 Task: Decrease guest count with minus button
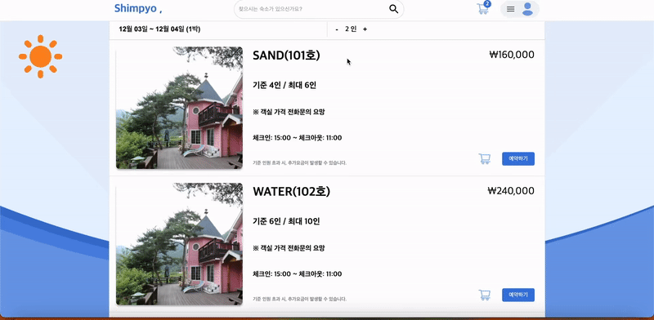tap(337, 29)
